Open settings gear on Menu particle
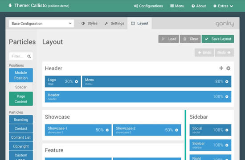The height and width of the screenshot is (160, 245). (227, 82)
